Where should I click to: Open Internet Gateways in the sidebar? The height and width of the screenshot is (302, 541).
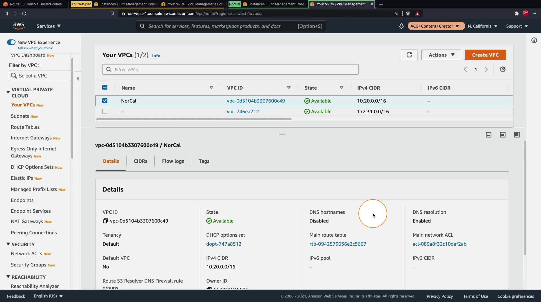pyautogui.click(x=31, y=138)
